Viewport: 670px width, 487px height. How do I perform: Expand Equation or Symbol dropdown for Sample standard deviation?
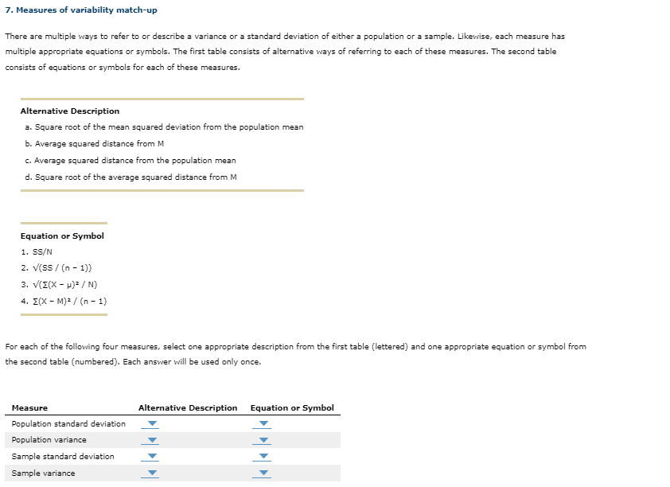(x=262, y=456)
